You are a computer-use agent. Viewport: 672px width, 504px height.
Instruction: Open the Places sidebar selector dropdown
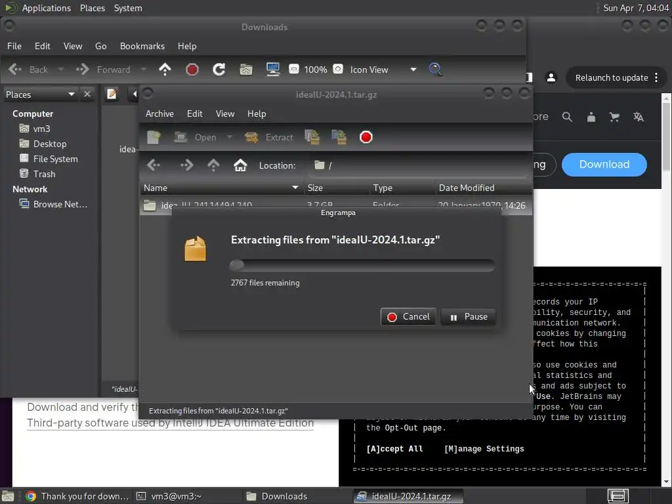40,94
